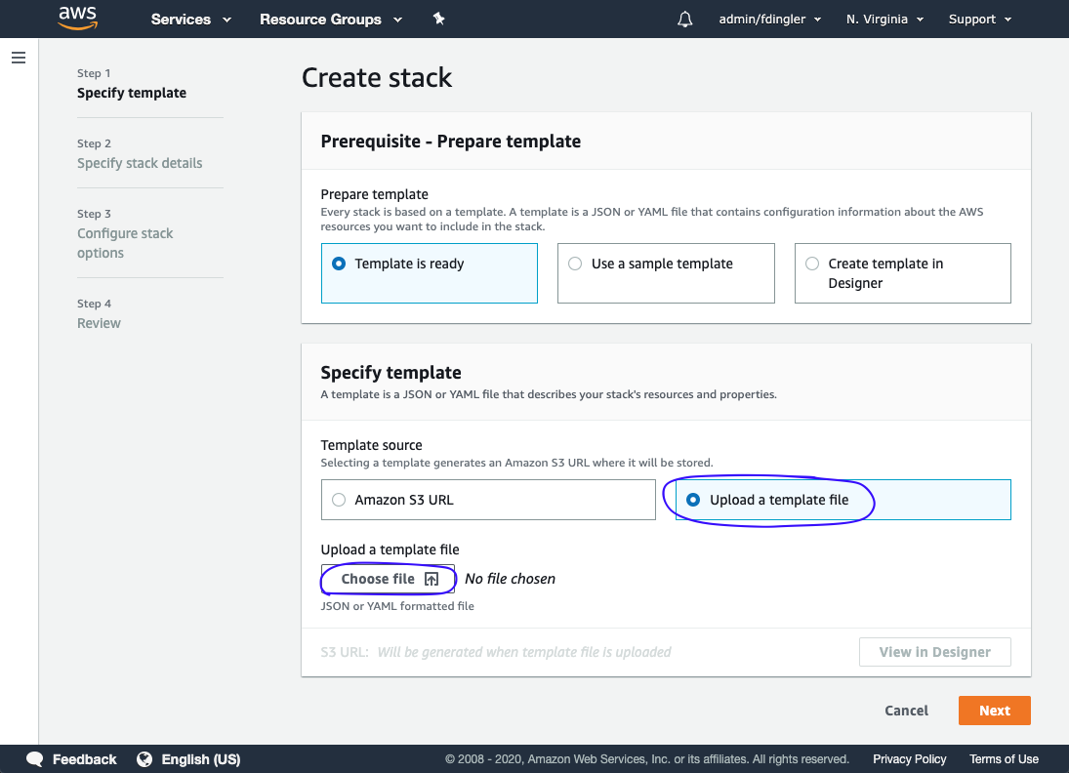Click the Prerequisite - Prepare template heading
The width and height of the screenshot is (1069, 773).
click(451, 142)
